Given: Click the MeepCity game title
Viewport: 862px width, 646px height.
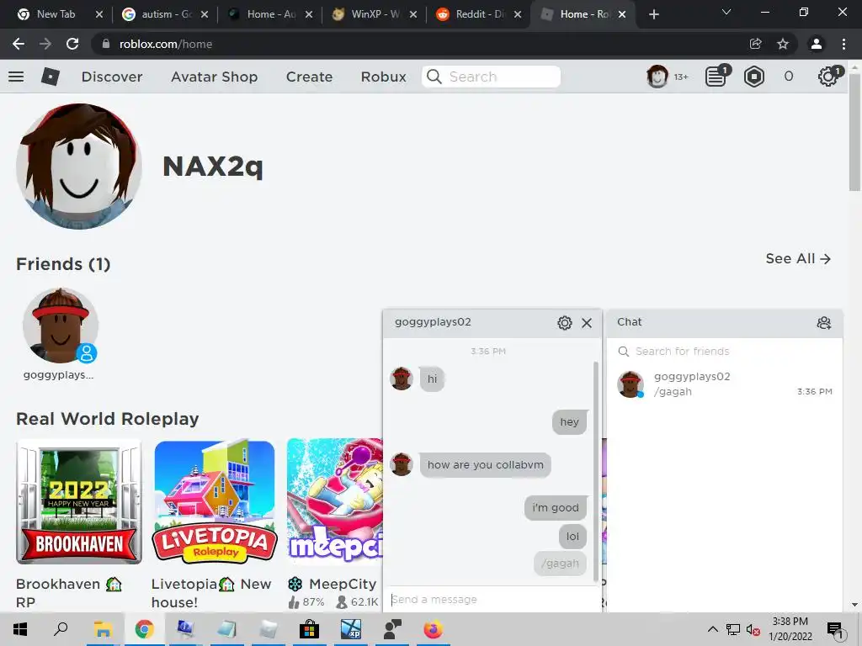Looking at the screenshot, I should pyautogui.click(x=333, y=584).
